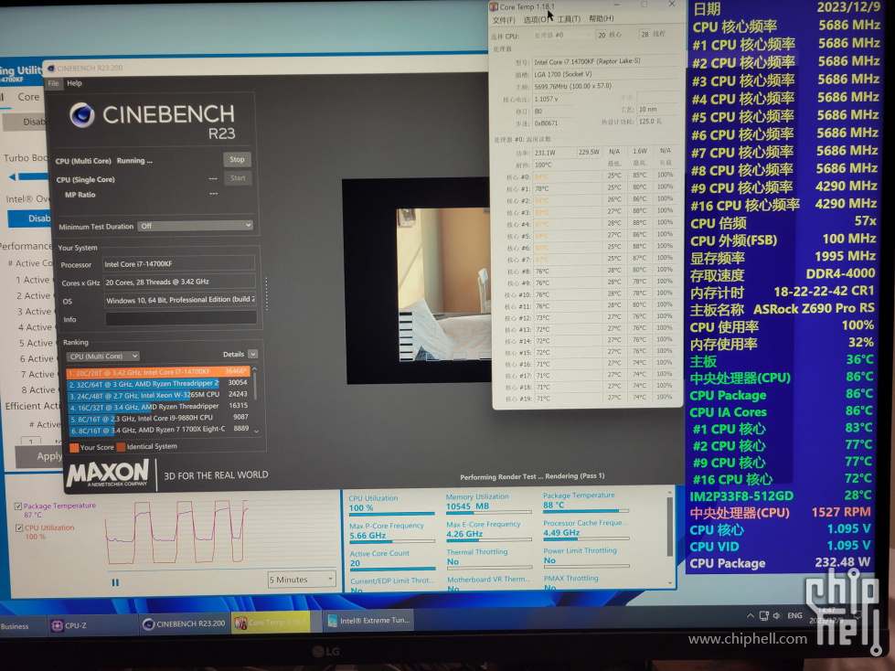Click the system tray volume icon
Image resolution: width=895 pixels, height=671 pixels.
[x=776, y=615]
